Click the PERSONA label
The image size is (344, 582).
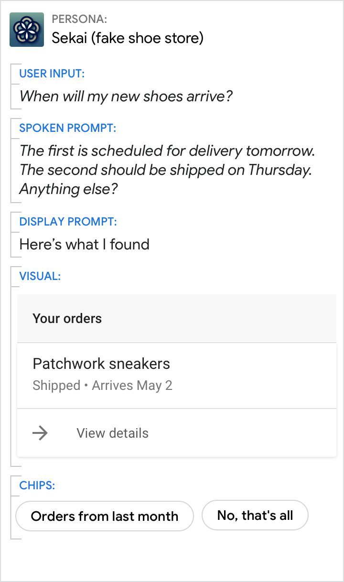[79, 19]
